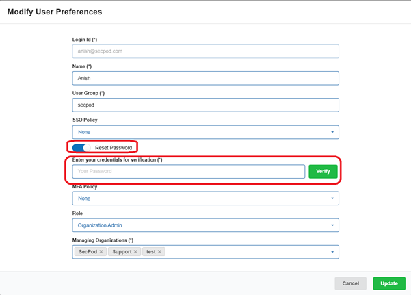Open the SSO Policy dropdown
The height and width of the screenshot is (295, 411).
pyautogui.click(x=205, y=132)
